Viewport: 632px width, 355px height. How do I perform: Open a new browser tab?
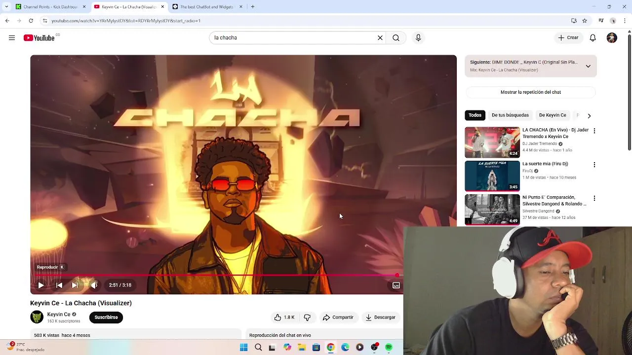252,7
